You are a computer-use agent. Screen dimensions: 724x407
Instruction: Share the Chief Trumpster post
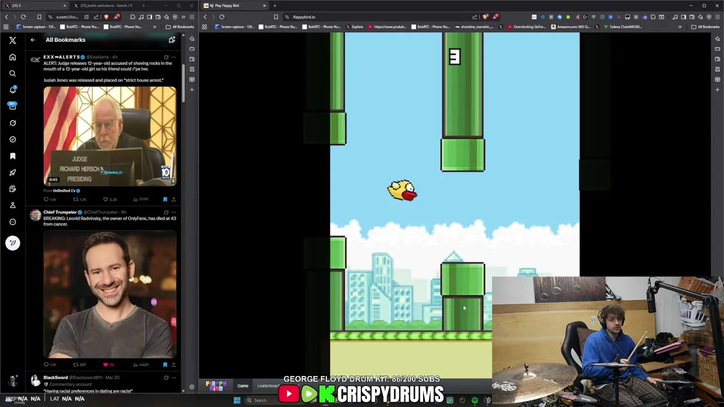[x=174, y=365]
